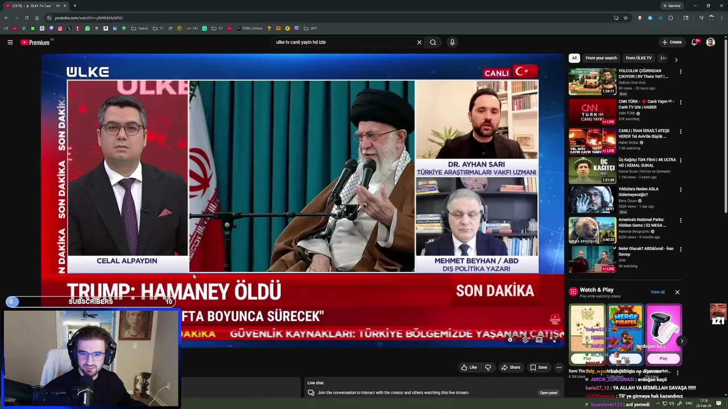Mute the ÜLKE TV browser tab
The height and width of the screenshot is (409, 728).
(58, 6)
